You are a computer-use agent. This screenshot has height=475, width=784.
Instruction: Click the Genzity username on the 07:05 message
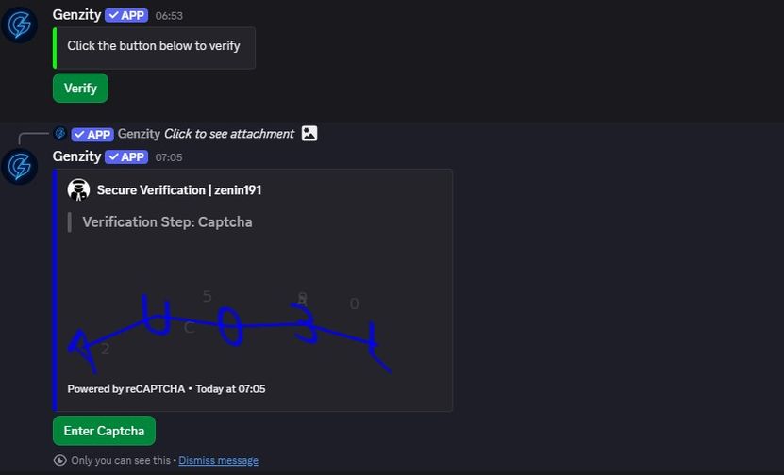(x=76, y=156)
